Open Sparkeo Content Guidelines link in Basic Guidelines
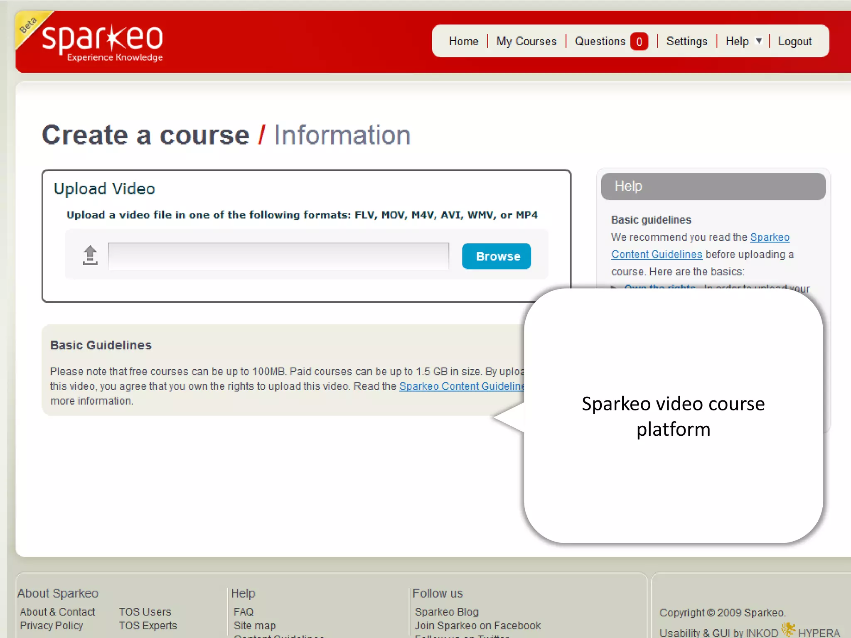The image size is (851, 638). point(462,386)
